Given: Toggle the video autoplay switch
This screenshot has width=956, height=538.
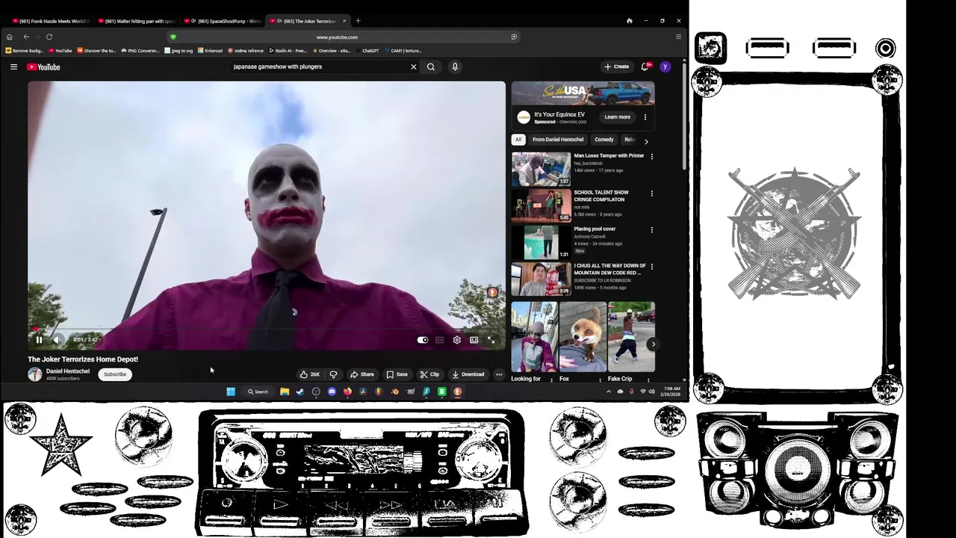Looking at the screenshot, I should point(422,340).
